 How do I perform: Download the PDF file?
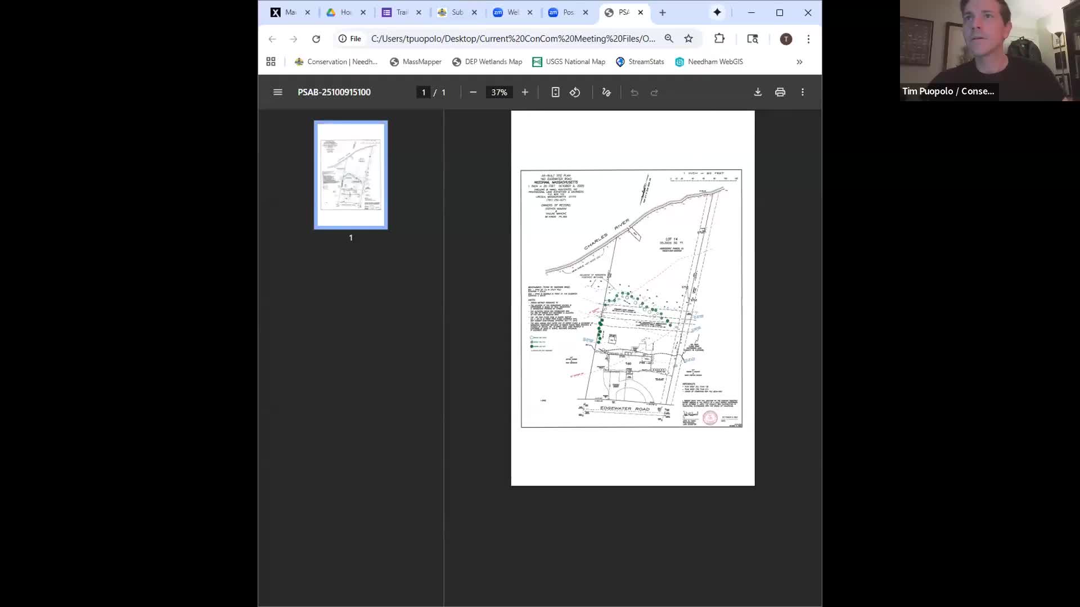(758, 92)
